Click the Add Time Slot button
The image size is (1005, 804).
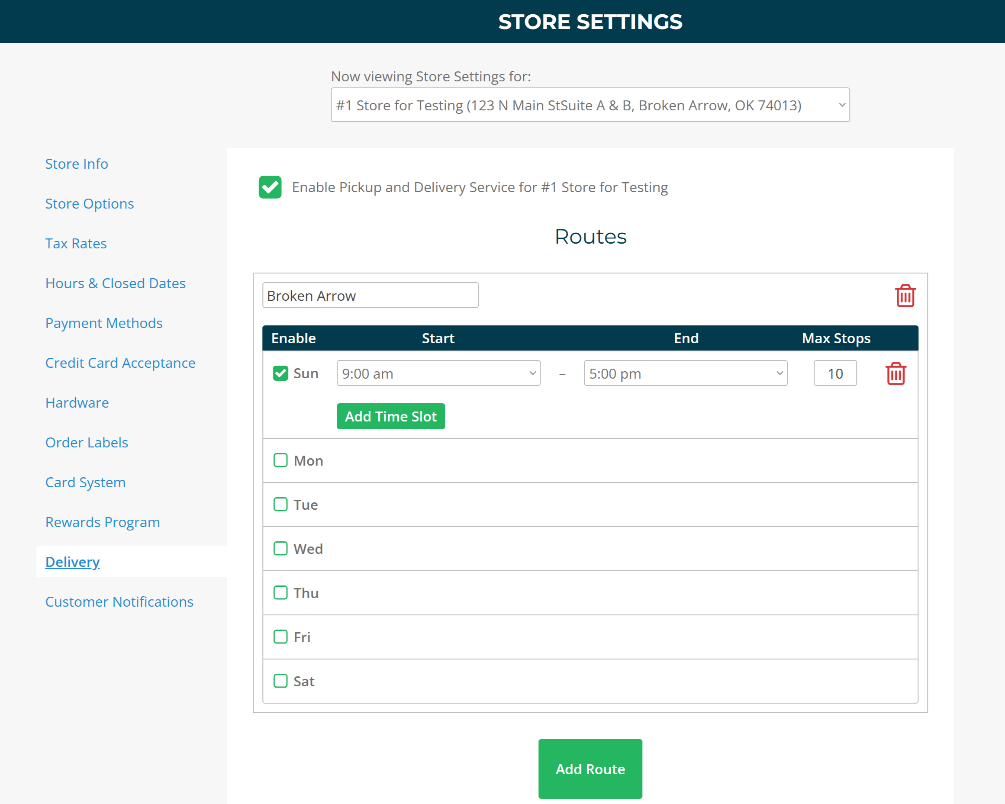click(390, 416)
